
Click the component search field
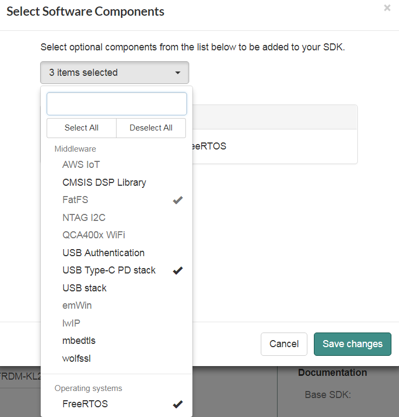117,104
